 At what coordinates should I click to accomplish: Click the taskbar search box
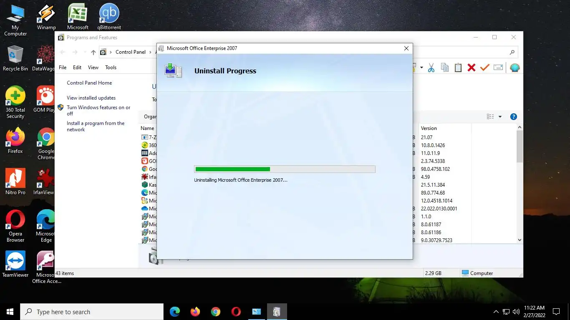92,312
